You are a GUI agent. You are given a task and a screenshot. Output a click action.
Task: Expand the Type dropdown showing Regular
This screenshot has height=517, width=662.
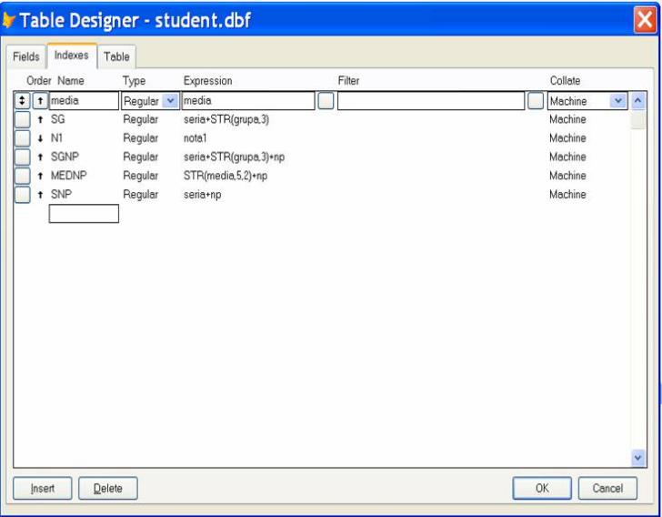tap(169, 101)
